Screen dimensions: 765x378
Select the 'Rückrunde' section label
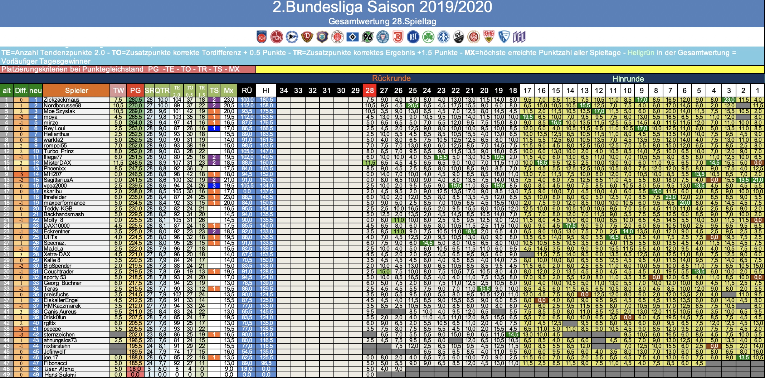pos(391,78)
